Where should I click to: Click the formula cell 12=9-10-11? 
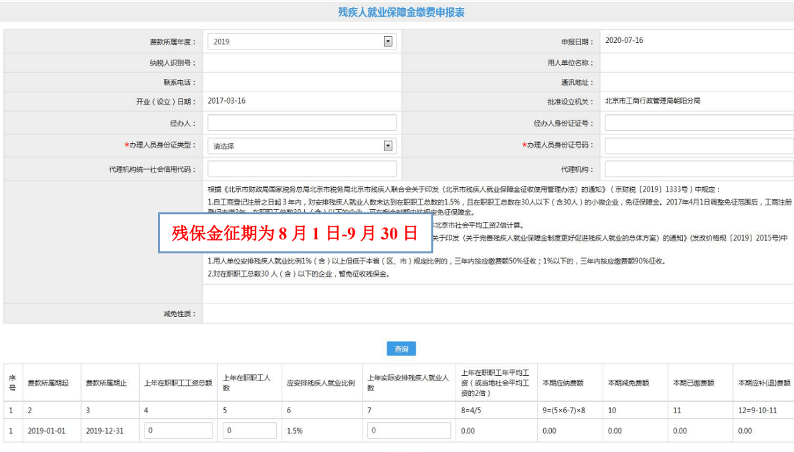[x=757, y=411]
